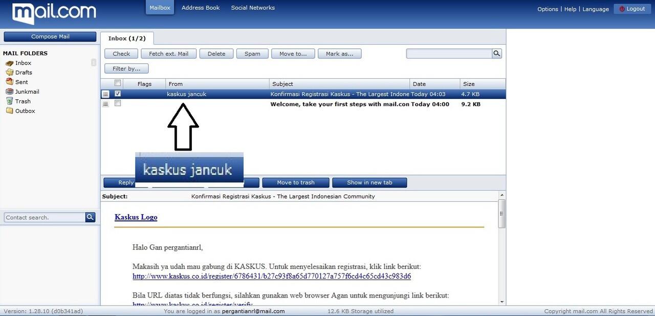Screen dimensions: 655x316
Task: Click the Delete button
Action: (x=216, y=54)
